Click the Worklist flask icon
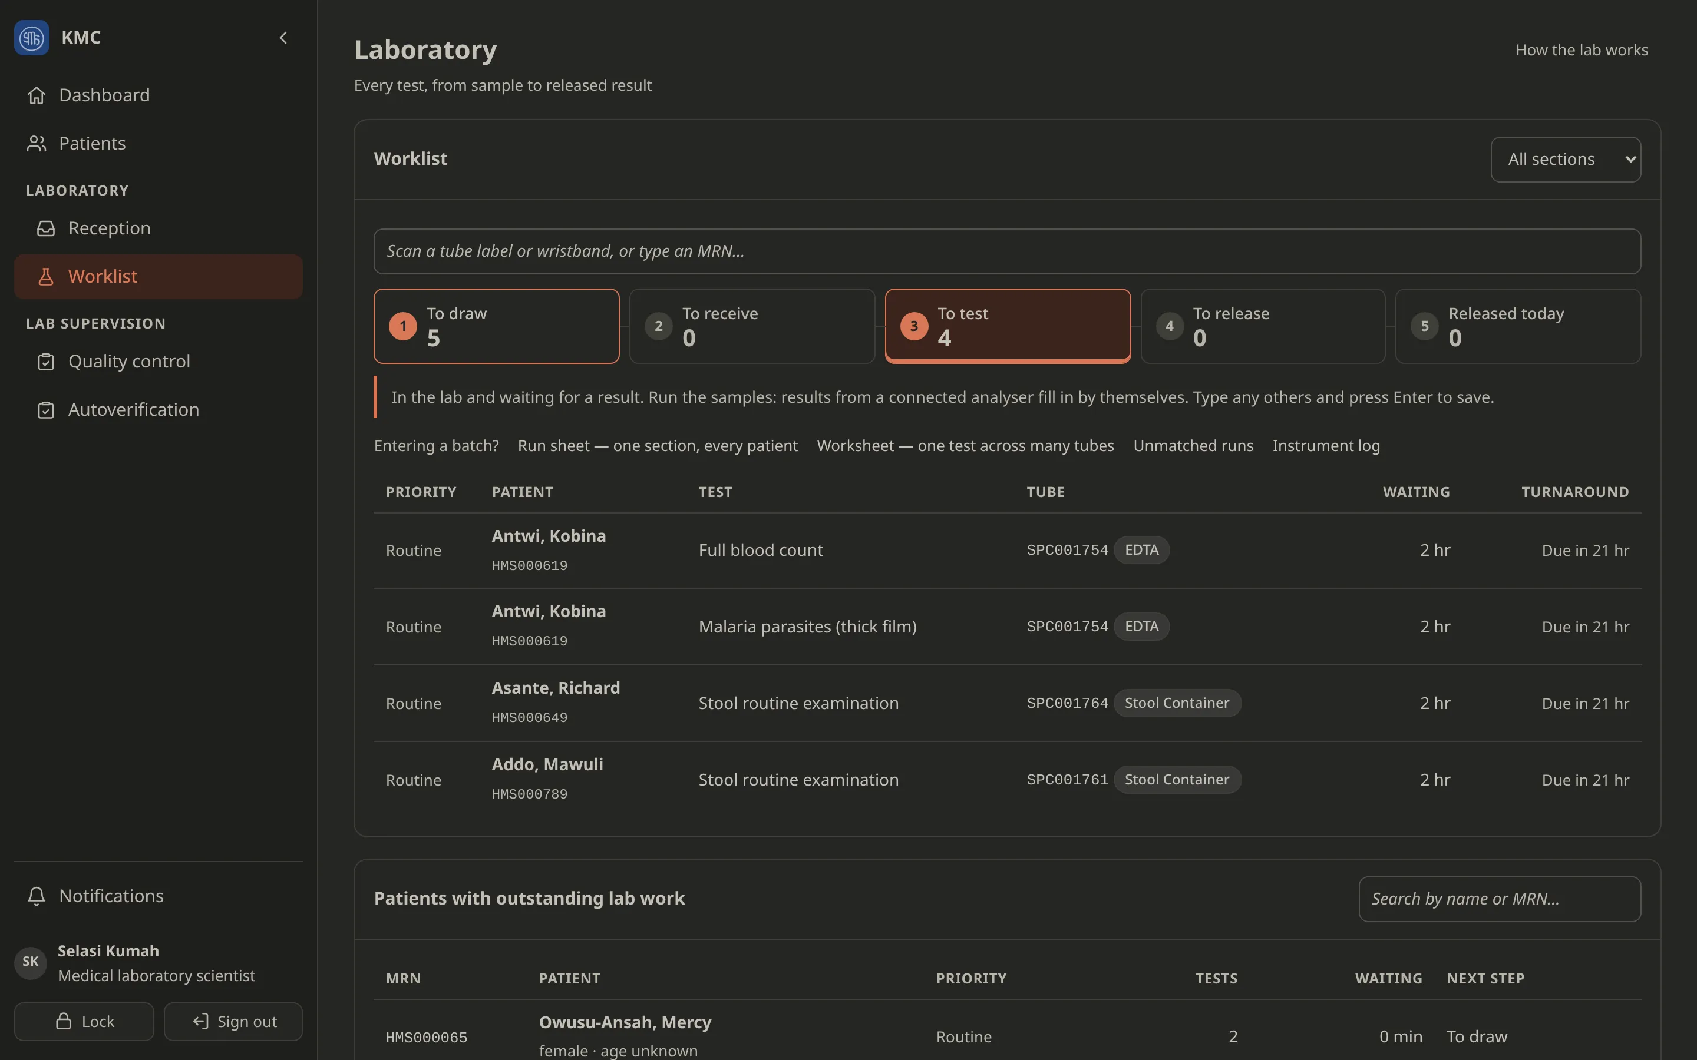Screen dimensions: 1697x1060 tap(45, 277)
